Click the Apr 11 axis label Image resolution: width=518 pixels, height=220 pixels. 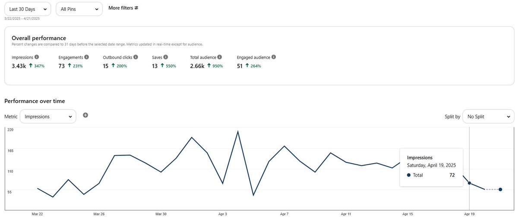pos(346,214)
